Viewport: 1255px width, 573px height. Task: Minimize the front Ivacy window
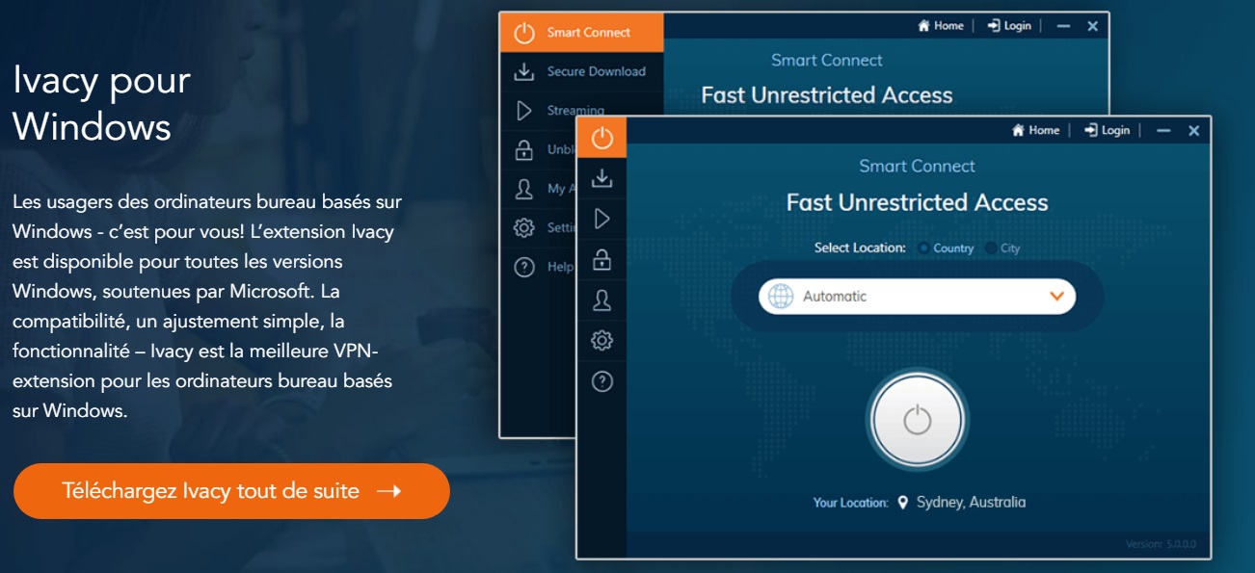(x=1164, y=131)
